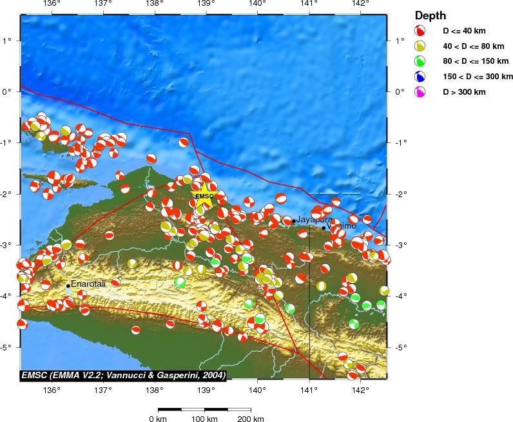
Task: Click the EMSC EMMA V2.2 credit caption
Action: tap(123, 375)
